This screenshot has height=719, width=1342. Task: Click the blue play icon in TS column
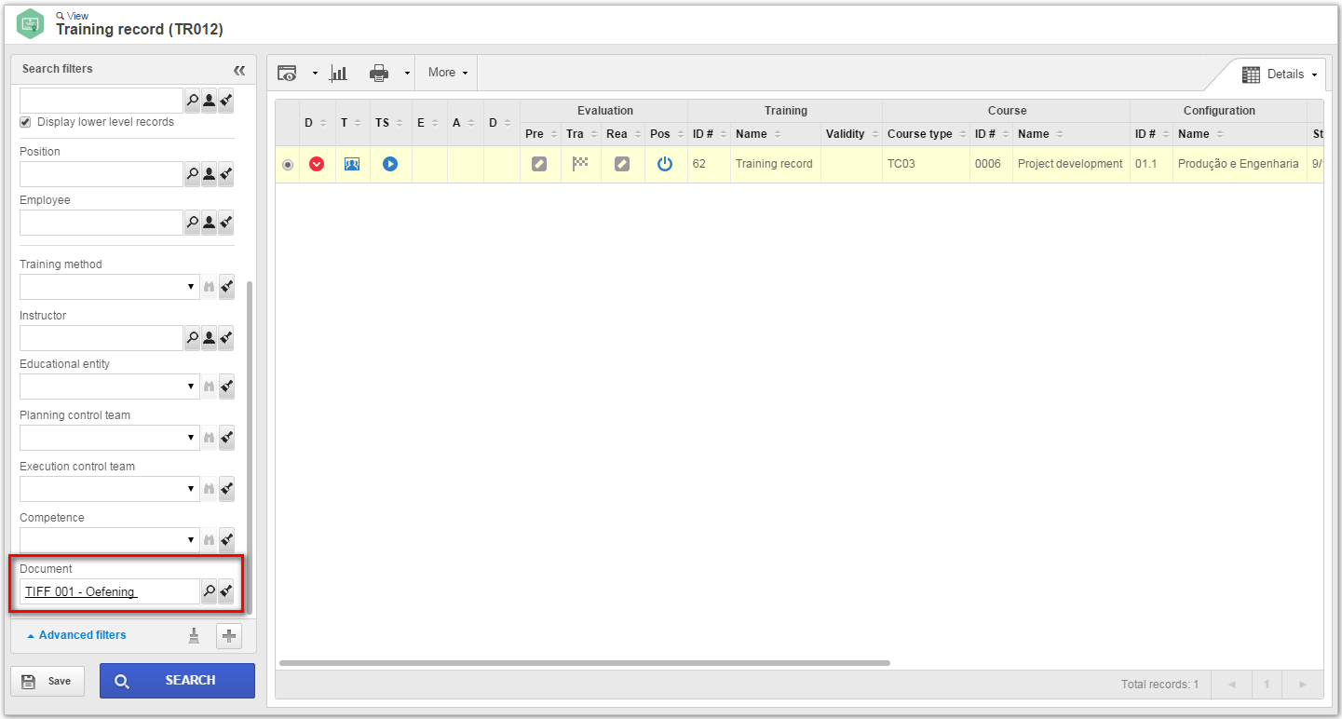point(390,164)
